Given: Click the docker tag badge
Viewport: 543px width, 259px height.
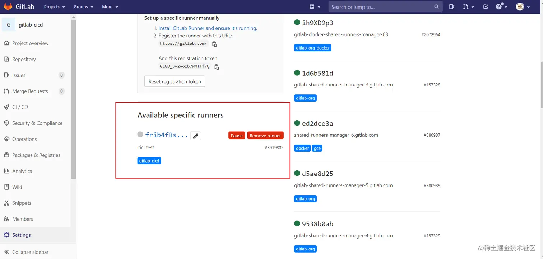Looking at the screenshot, I should coord(302,148).
